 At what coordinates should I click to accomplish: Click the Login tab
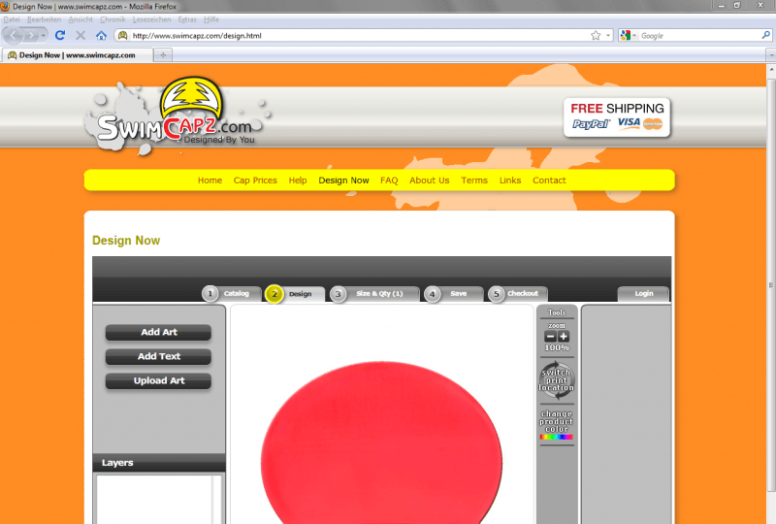[x=643, y=294]
